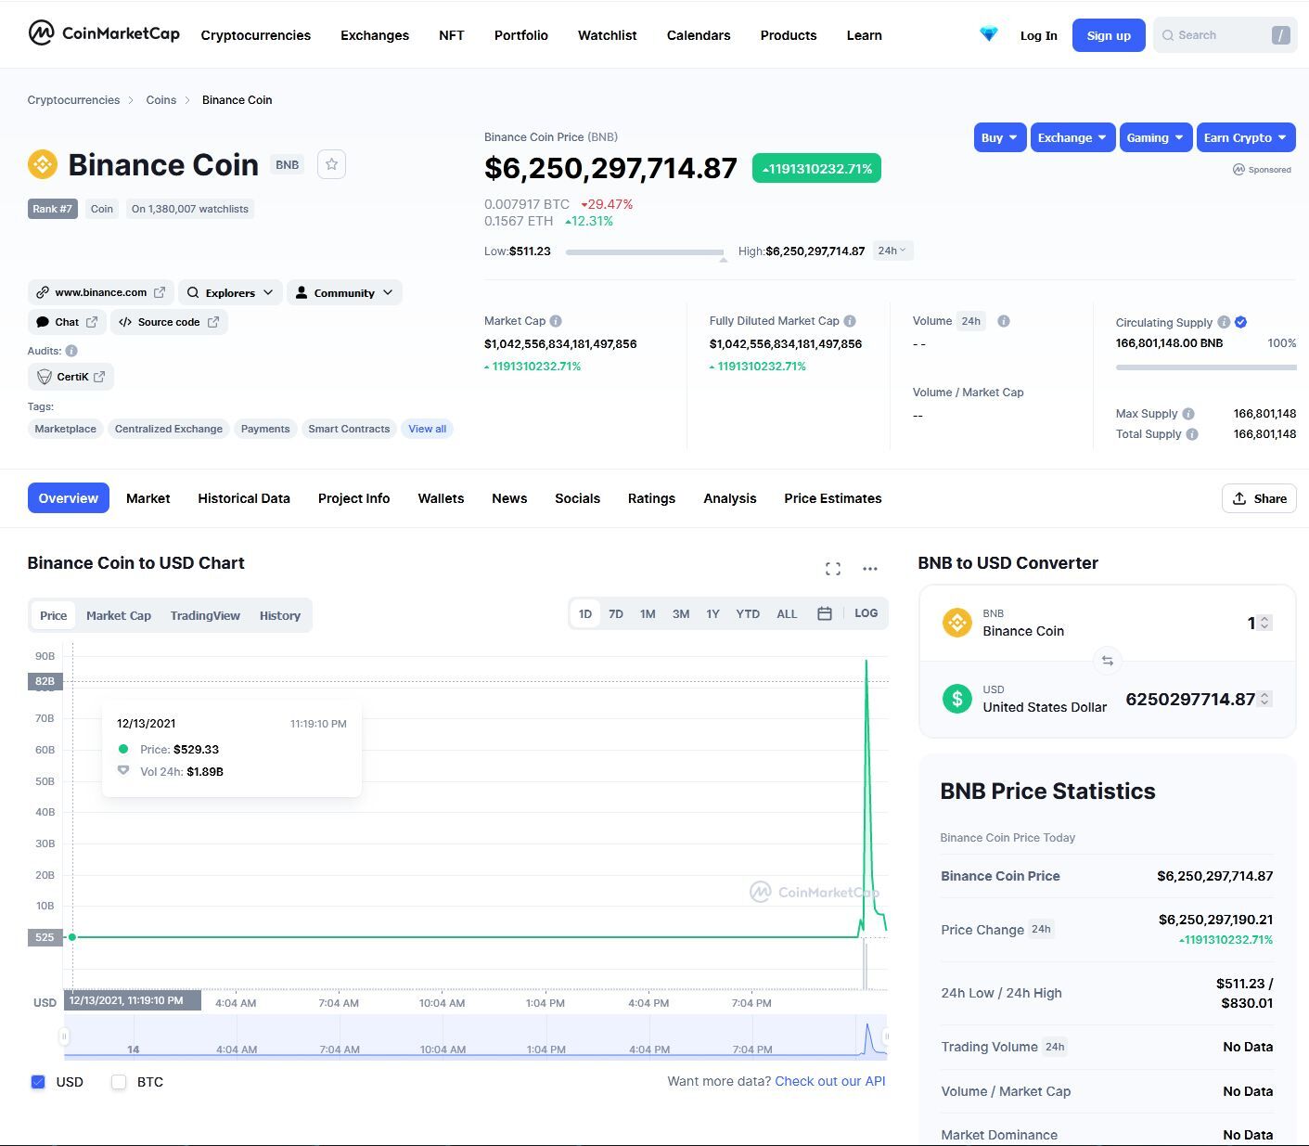Click the Source code brackets icon
1309x1146 pixels.
[125, 322]
